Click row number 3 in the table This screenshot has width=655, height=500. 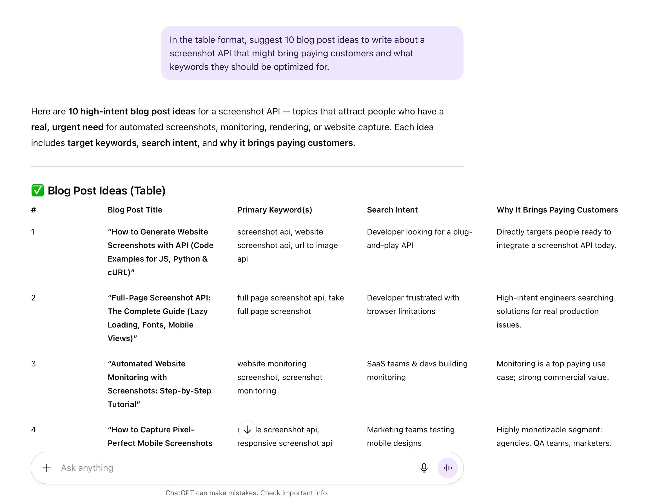pos(34,363)
